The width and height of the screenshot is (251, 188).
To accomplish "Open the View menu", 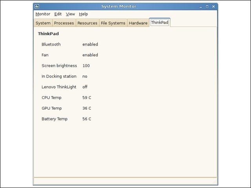I will pos(70,14).
